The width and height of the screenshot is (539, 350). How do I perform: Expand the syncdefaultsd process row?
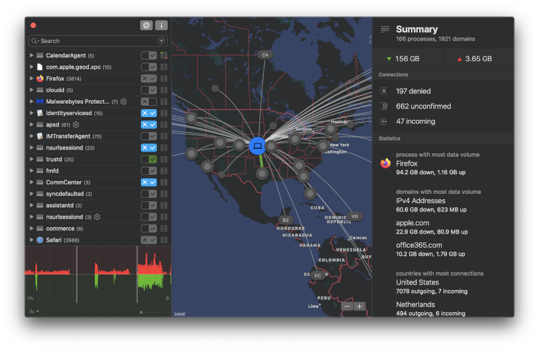pos(31,194)
